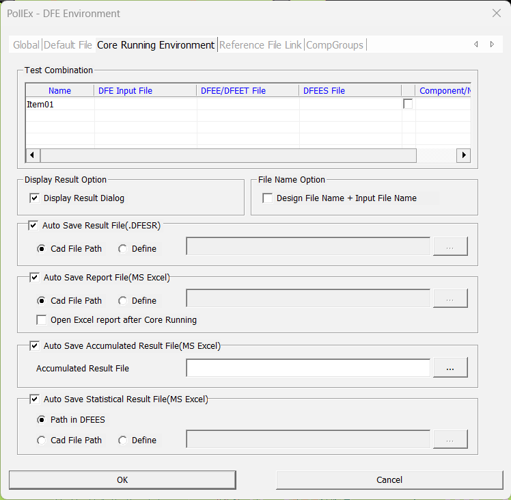Click right scroll arrow in Test Combination table
The width and height of the screenshot is (511, 500).
tap(464, 155)
